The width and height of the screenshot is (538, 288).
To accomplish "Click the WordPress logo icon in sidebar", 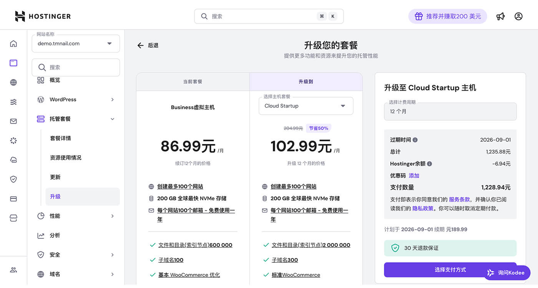I will [41, 99].
